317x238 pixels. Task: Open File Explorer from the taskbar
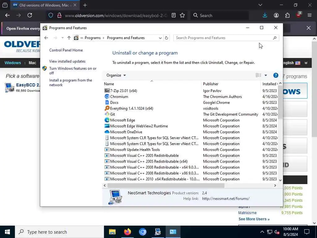112,232
